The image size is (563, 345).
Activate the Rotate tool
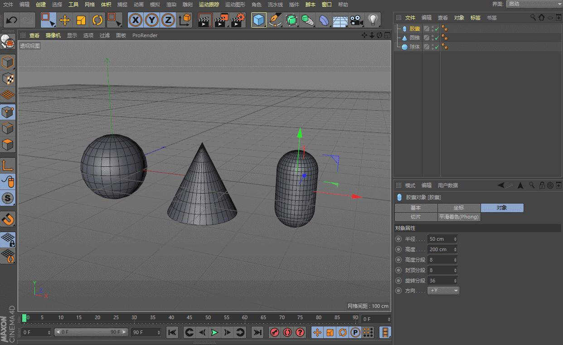pos(97,20)
